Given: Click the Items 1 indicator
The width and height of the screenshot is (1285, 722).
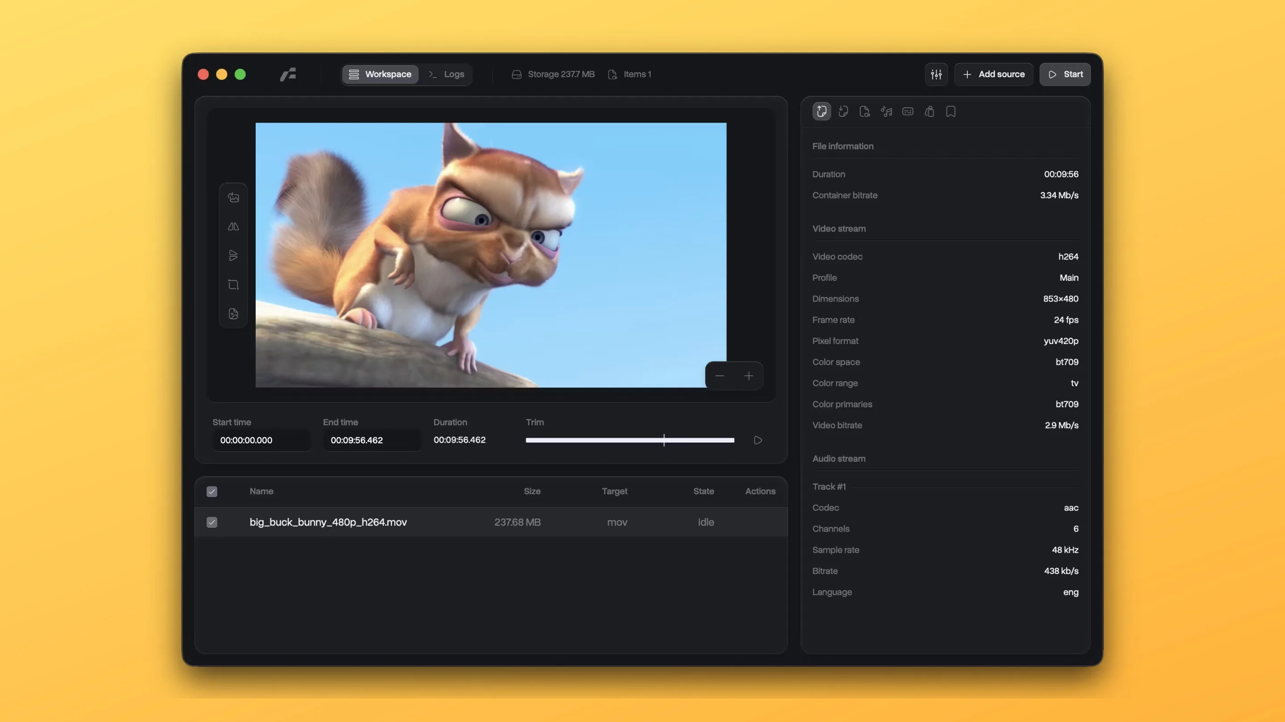Looking at the screenshot, I should tap(630, 74).
